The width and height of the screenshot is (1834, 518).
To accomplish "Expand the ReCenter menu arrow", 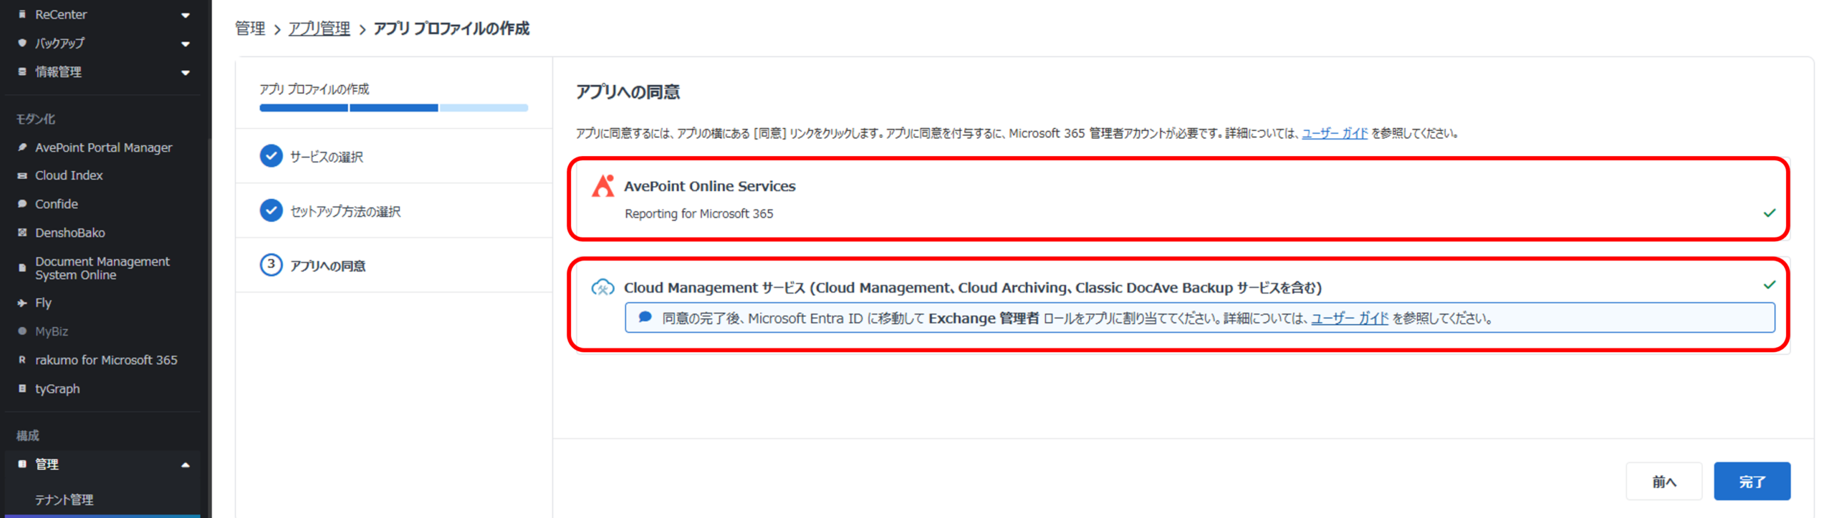I will (186, 15).
